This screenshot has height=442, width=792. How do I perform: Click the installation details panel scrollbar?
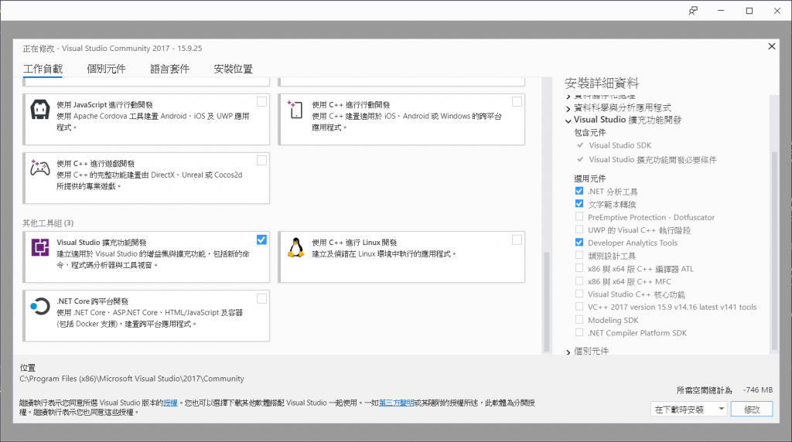tap(774, 251)
